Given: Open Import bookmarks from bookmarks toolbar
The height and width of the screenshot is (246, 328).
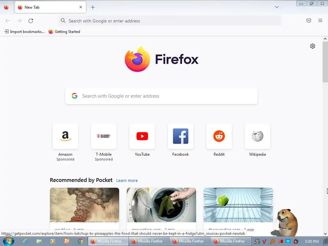Looking at the screenshot, I should point(24,32).
